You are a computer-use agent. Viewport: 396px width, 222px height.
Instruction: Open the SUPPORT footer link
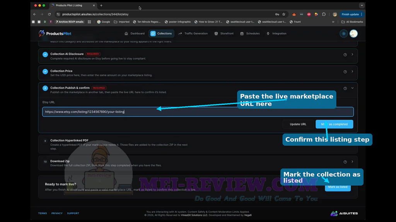tap(73, 213)
